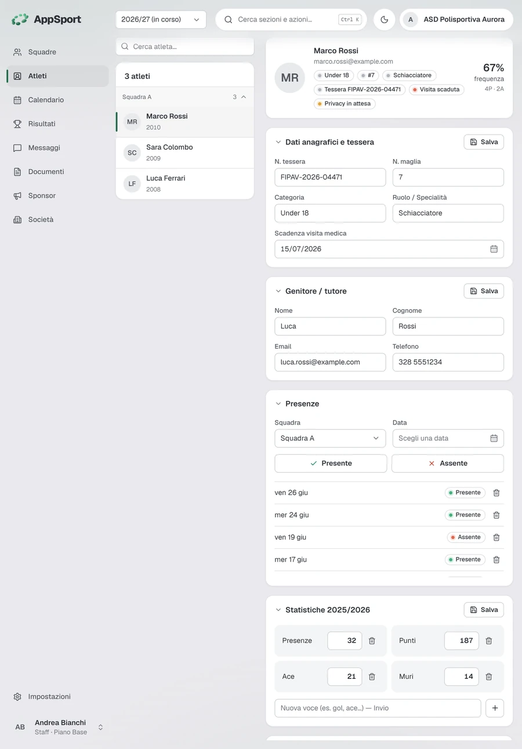Remove the Presenze statistic
Viewport: 522px width, 749px height.
(x=372, y=641)
